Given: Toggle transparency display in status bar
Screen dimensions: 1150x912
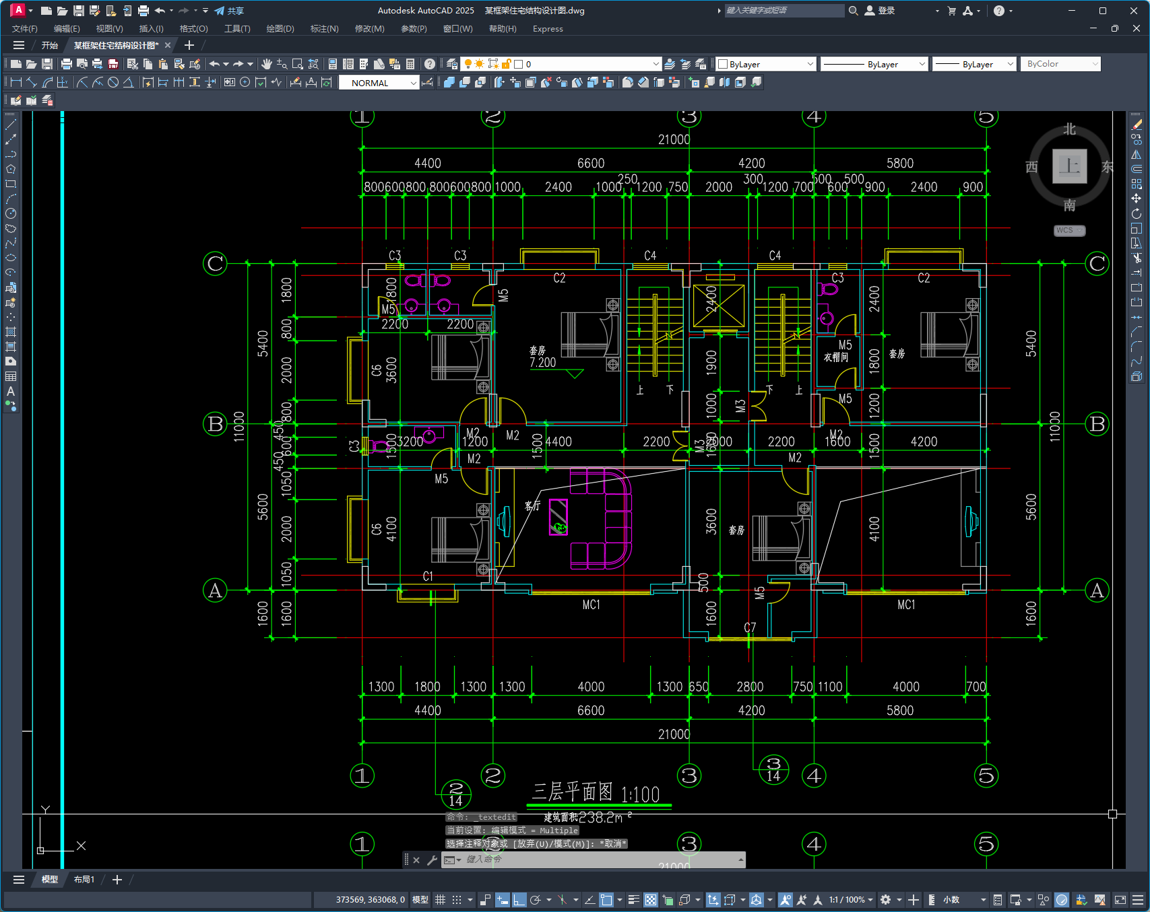Looking at the screenshot, I should (651, 900).
